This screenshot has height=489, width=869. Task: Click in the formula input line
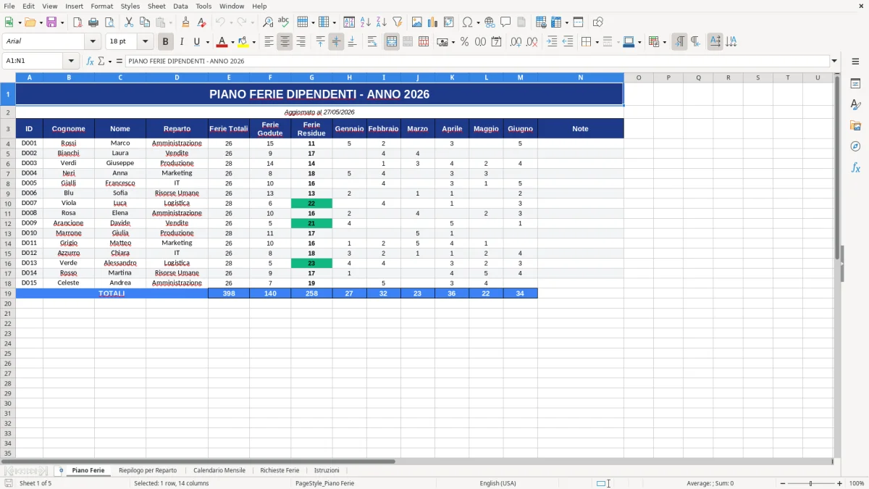click(478, 61)
